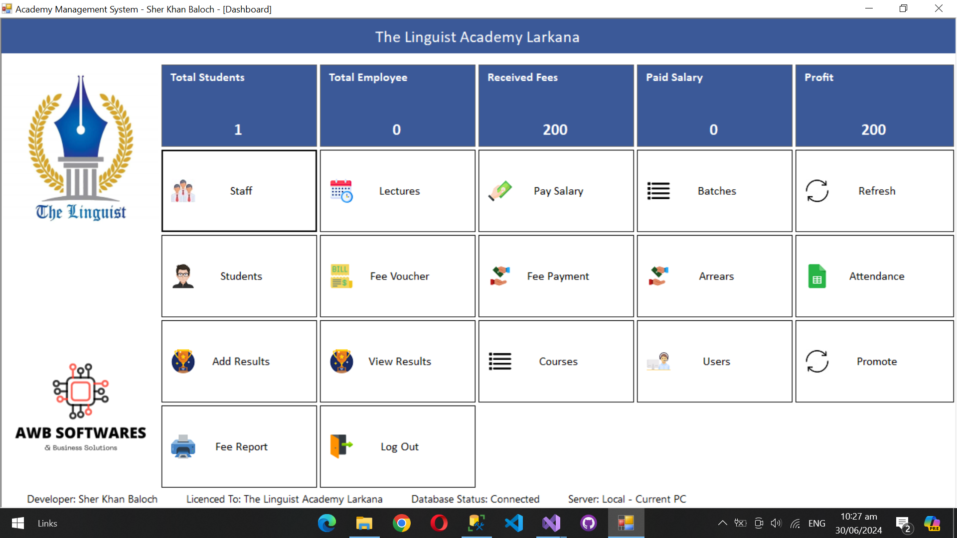Open the Arrears screen
957x538 pixels.
point(715,276)
